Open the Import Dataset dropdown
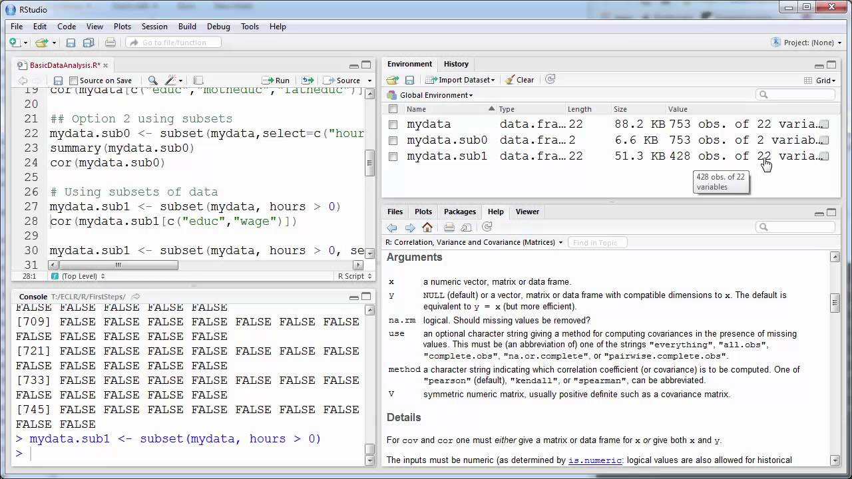The height and width of the screenshot is (479, 852). (461, 80)
